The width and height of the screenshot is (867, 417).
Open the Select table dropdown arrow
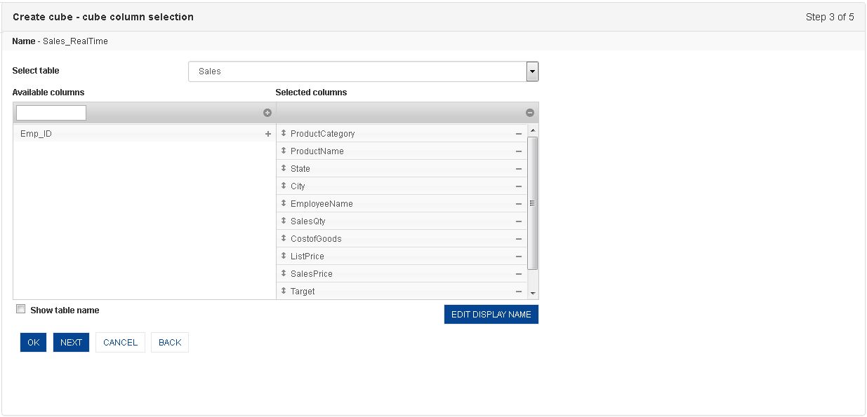pos(532,71)
